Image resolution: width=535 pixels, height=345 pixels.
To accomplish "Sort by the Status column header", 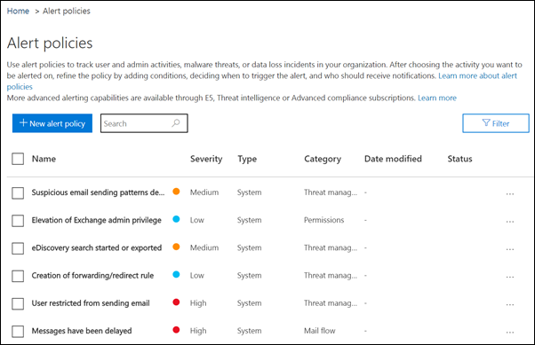I will pyautogui.click(x=459, y=159).
